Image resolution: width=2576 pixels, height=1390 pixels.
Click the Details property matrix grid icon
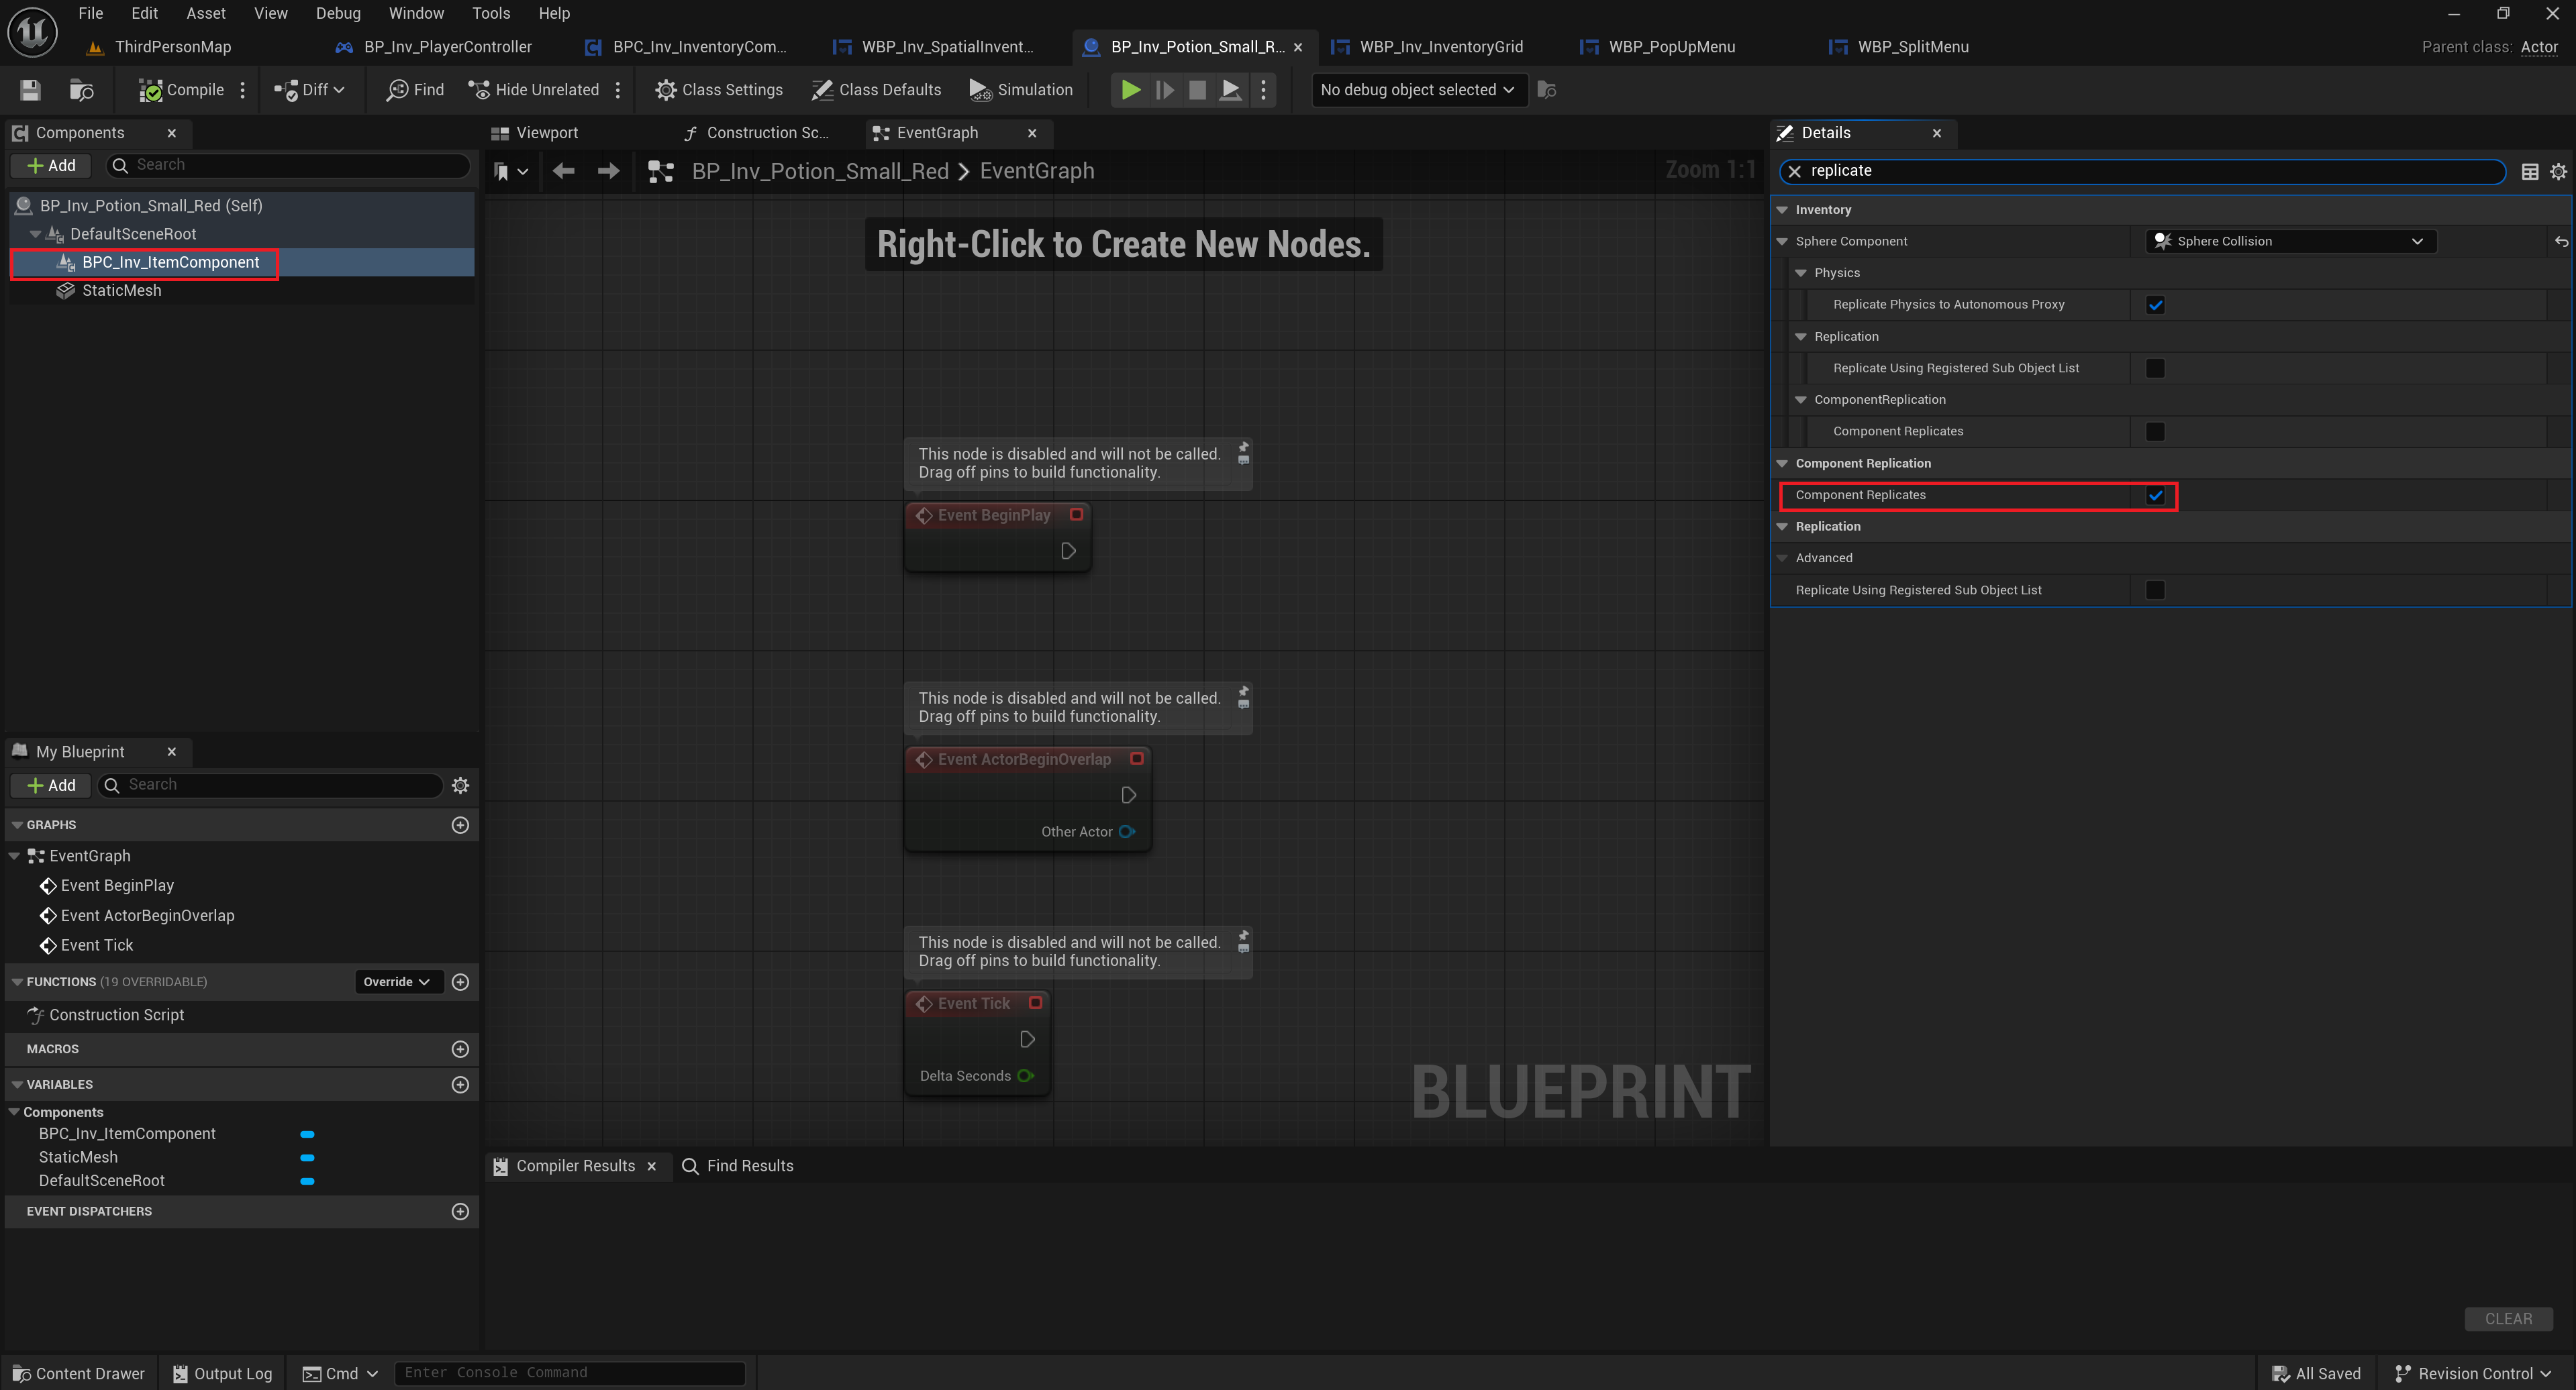2529,171
